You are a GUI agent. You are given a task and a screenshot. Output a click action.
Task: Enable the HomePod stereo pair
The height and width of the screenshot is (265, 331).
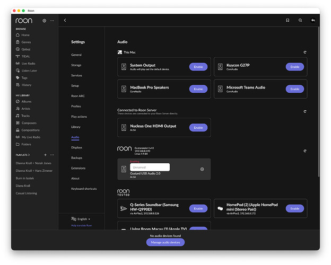pyautogui.click(x=295, y=208)
